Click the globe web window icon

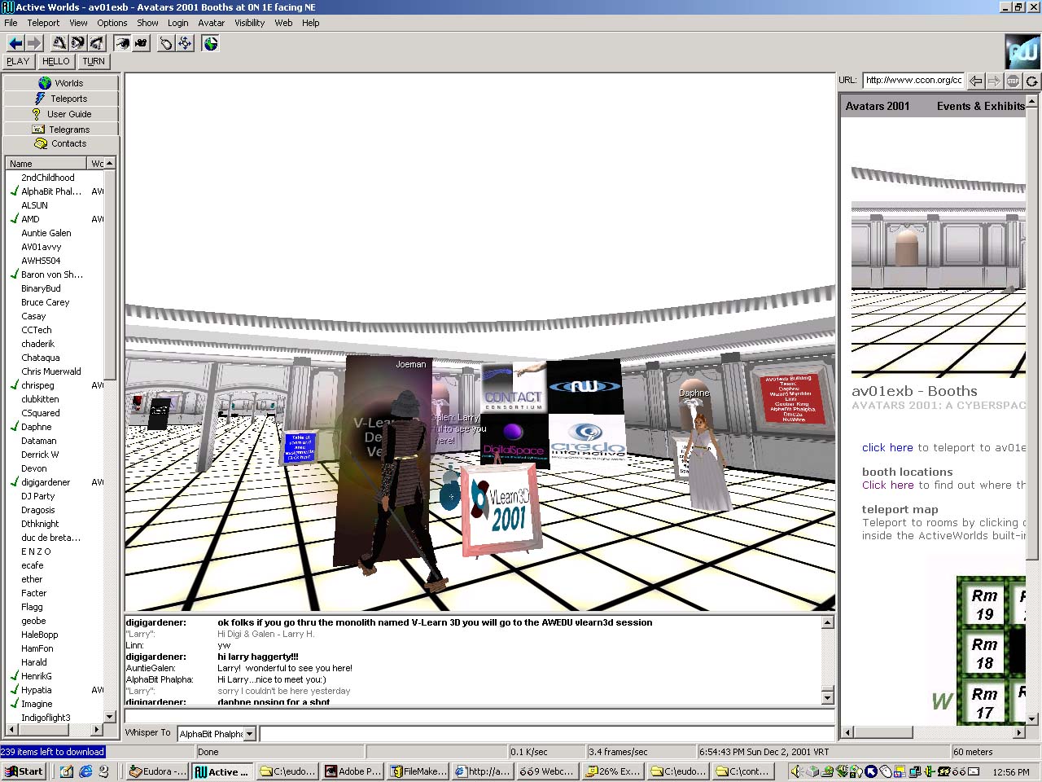[x=211, y=43]
